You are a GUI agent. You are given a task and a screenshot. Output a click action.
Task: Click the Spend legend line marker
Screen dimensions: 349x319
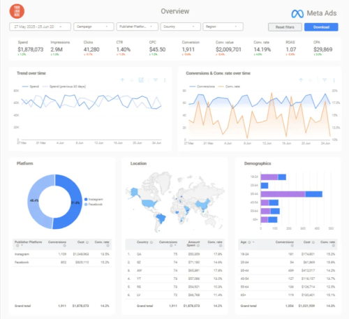click(x=25, y=87)
